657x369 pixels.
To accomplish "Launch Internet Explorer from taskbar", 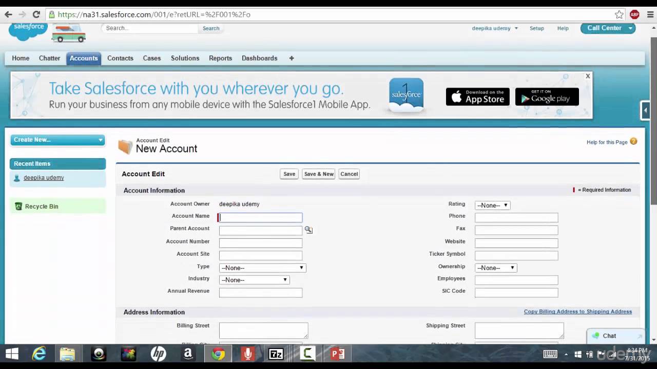I will point(40,354).
